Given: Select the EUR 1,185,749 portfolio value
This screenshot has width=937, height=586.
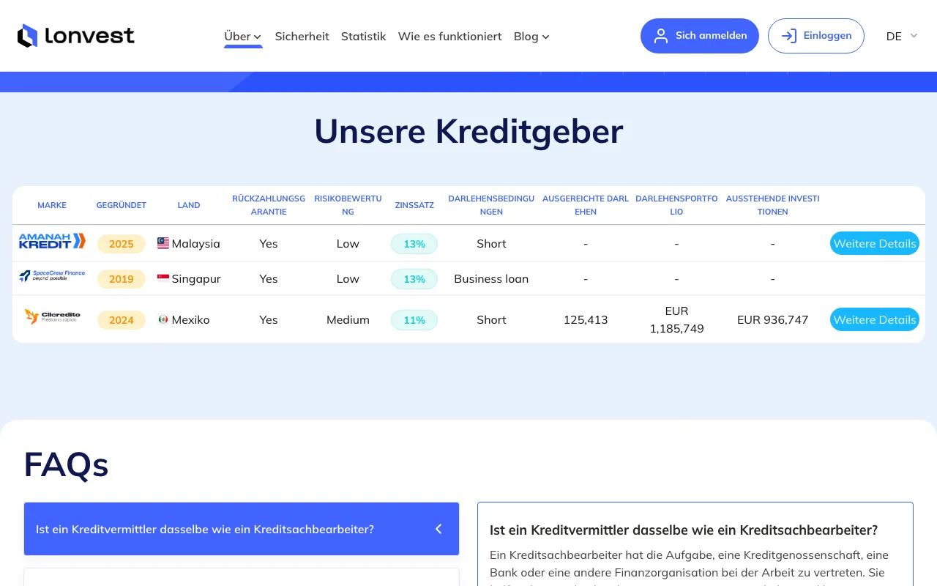Looking at the screenshot, I should pyautogui.click(x=676, y=319).
